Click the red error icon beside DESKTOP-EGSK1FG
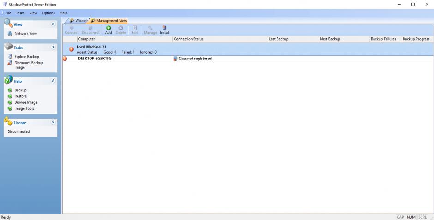434x220 pixels. 65,59
